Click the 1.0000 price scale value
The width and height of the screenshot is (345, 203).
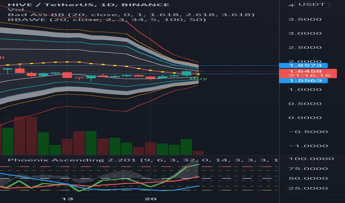click(305, 90)
